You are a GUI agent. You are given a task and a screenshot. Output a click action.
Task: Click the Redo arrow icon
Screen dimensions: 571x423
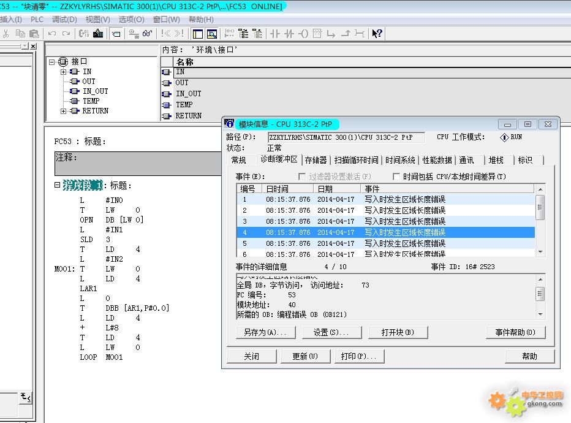click(66, 34)
